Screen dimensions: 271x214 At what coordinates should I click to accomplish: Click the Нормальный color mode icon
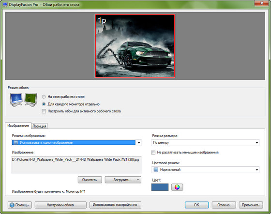click(156, 169)
